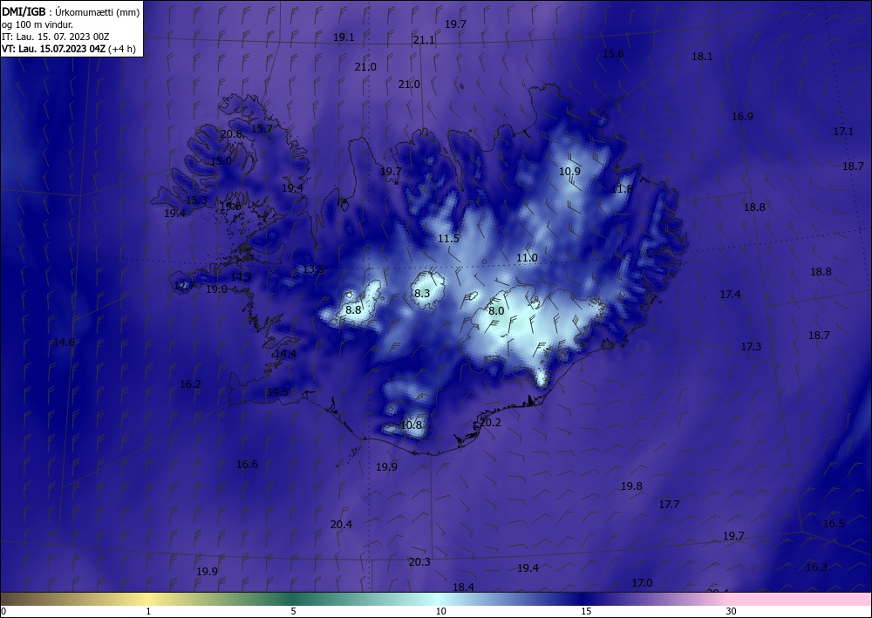Click the '0' tick on the color scale
This screenshot has height=618, width=872.
(3, 612)
